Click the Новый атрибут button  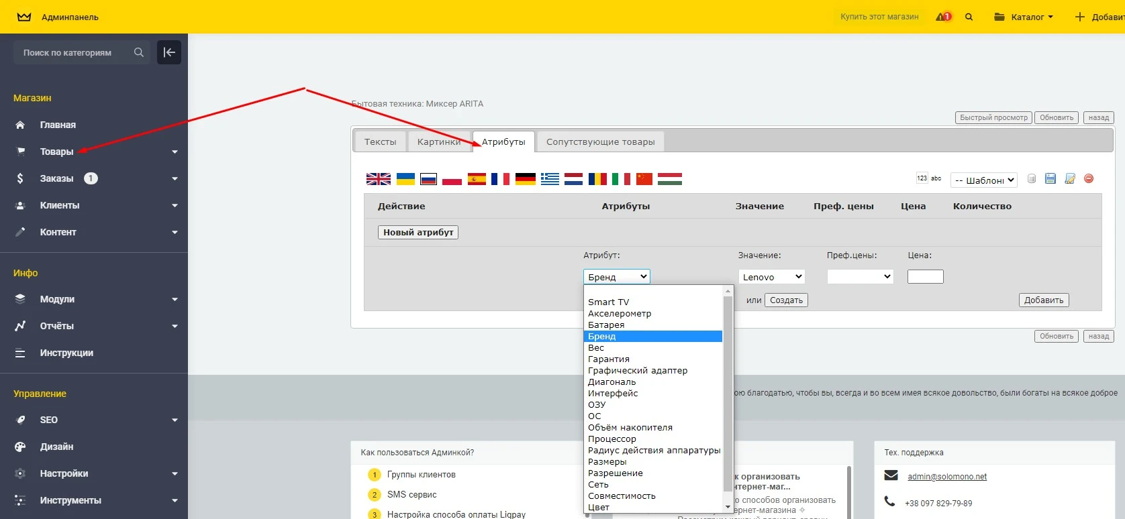418,232
